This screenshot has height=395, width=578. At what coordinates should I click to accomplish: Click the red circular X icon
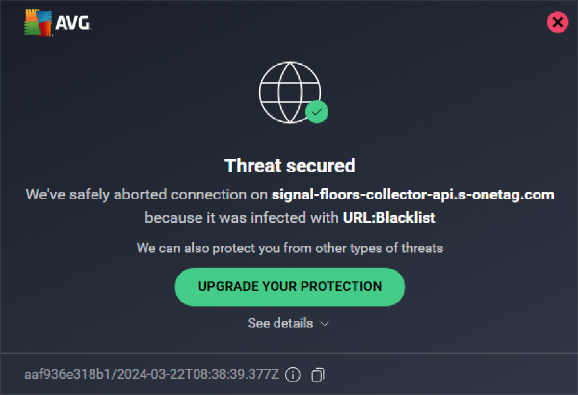pos(558,22)
